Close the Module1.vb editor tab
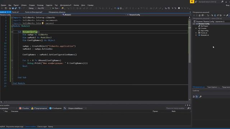The image size is (230, 129). (x=10, y=12)
